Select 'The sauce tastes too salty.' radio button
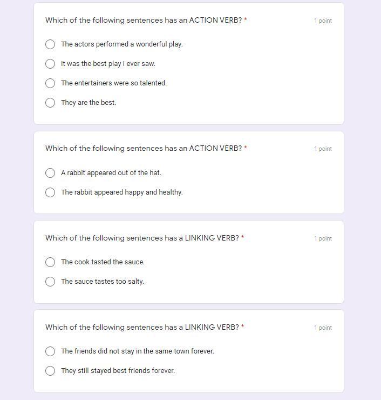This screenshot has width=381, height=400. (x=50, y=282)
